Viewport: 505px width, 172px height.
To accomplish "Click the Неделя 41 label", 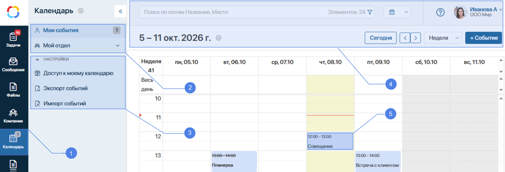I will 151,66.
